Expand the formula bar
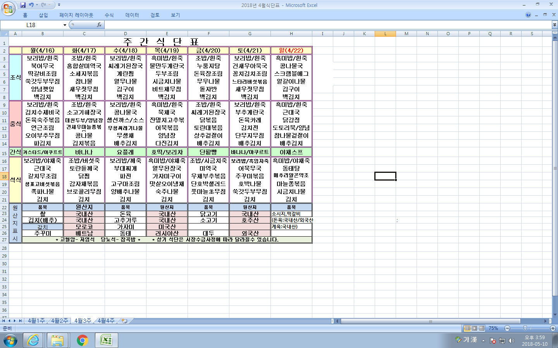Image resolution: width=558 pixels, height=348 pixels. pyautogui.click(x=555, y=25)
